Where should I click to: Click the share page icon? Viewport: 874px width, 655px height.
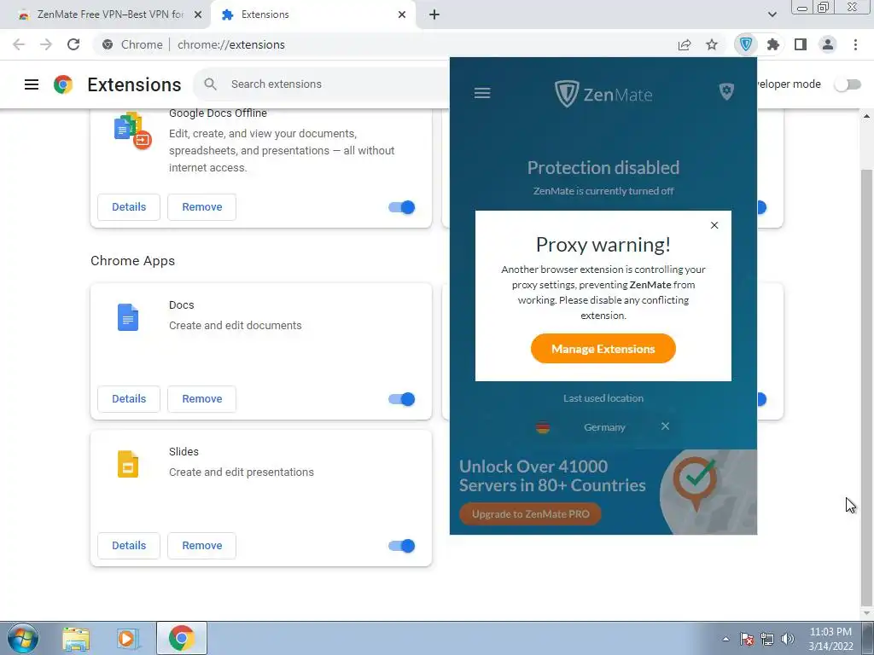point(685,44)
